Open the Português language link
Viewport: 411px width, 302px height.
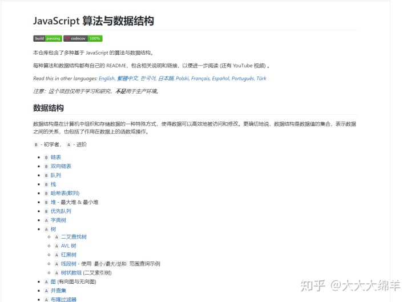coord(243,78)
